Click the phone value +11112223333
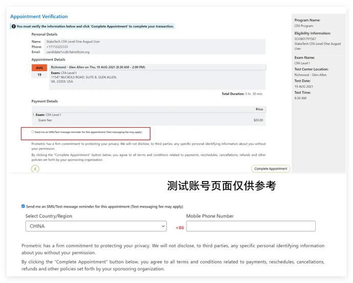 pos(57,47)
